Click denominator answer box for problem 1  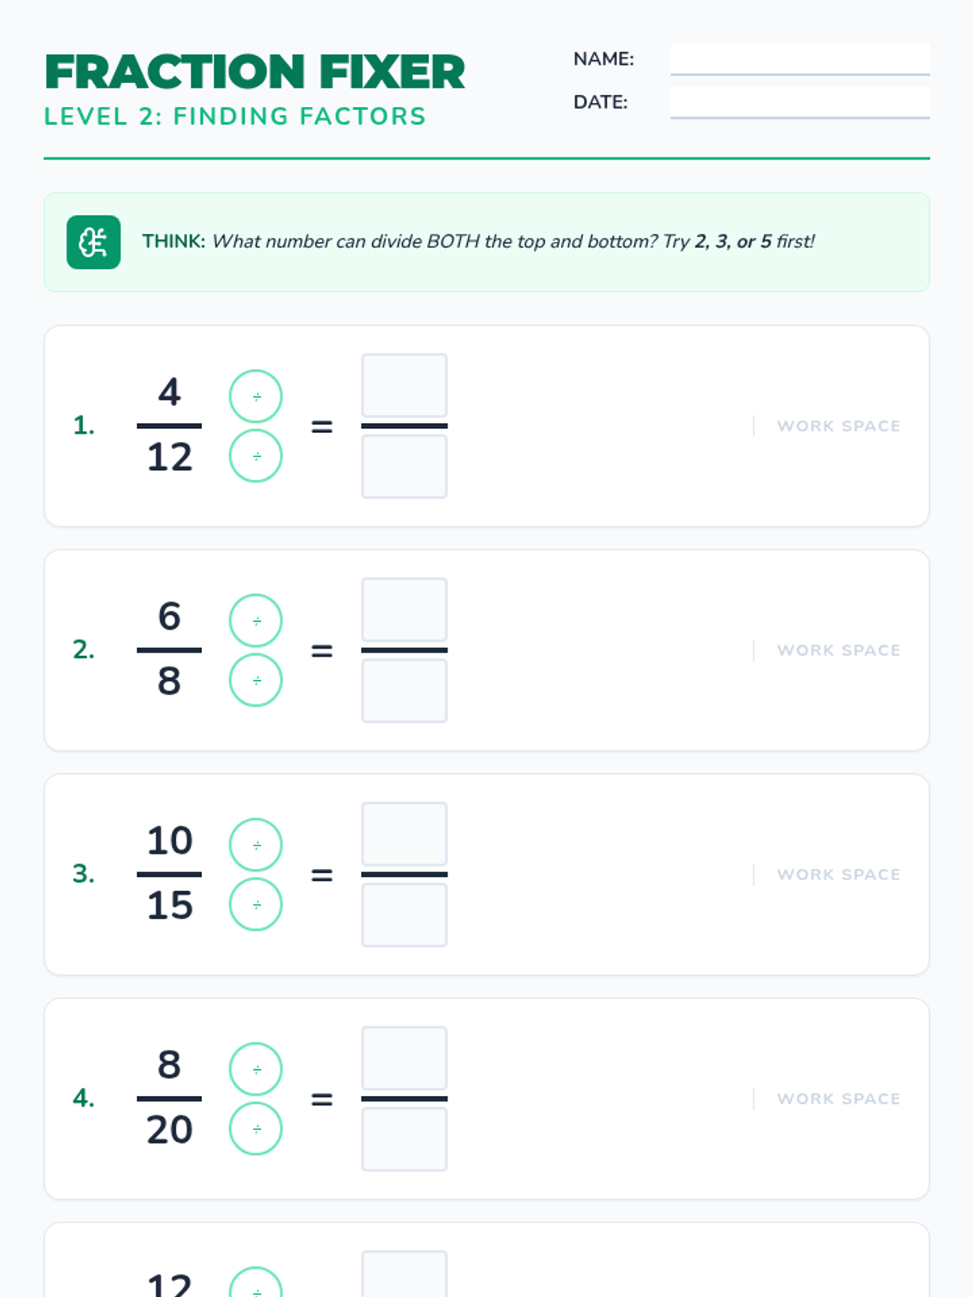404,466
